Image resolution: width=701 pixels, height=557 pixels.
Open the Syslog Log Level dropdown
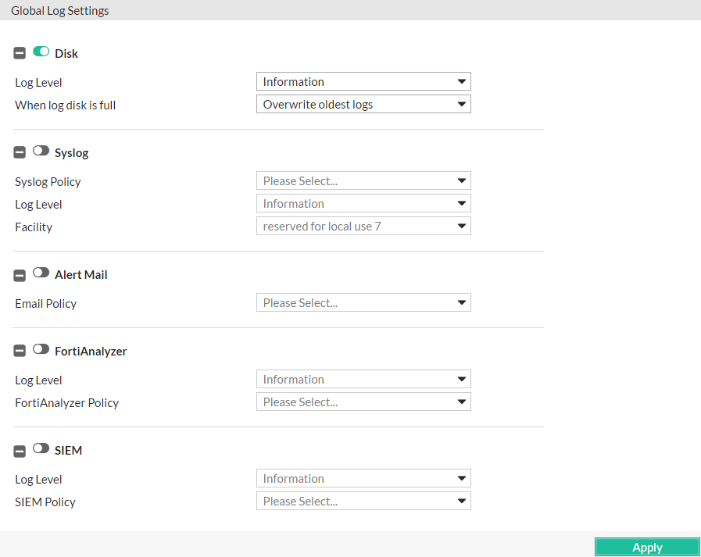point(363,203)
